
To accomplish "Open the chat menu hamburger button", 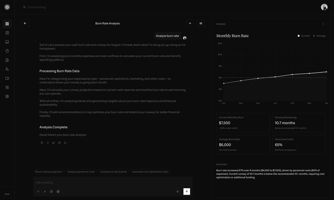I will (x=201, y=23).
